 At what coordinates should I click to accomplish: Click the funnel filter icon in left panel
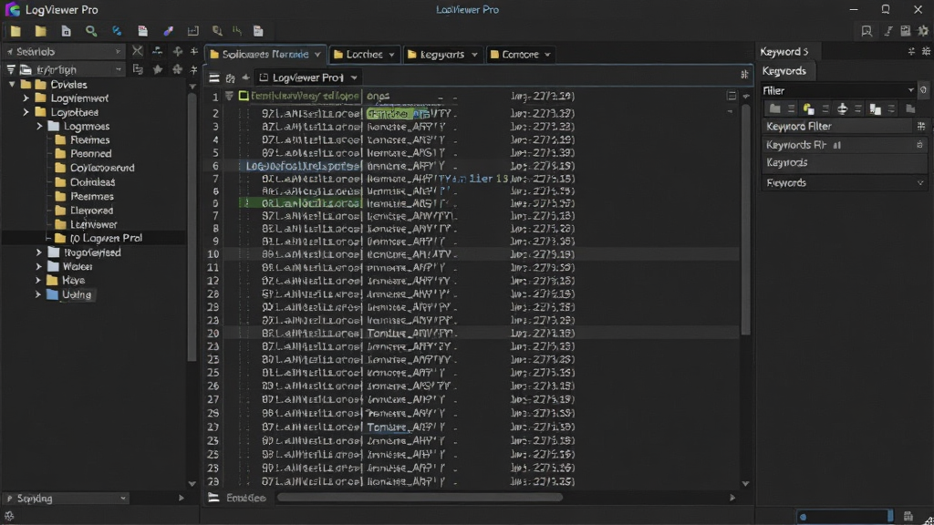tap(11, 69)
